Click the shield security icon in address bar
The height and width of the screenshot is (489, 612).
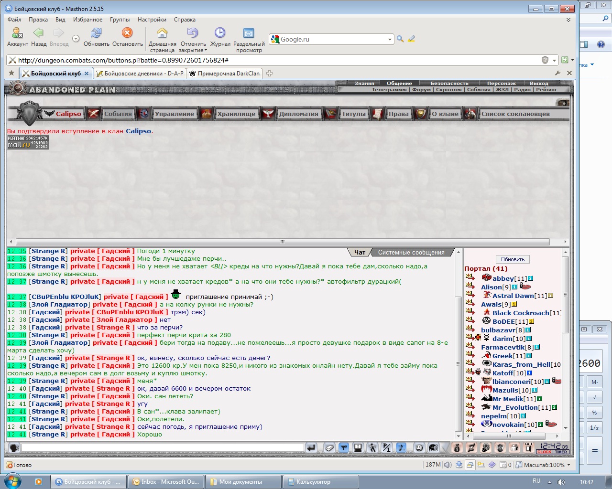[x=545, y=60]
